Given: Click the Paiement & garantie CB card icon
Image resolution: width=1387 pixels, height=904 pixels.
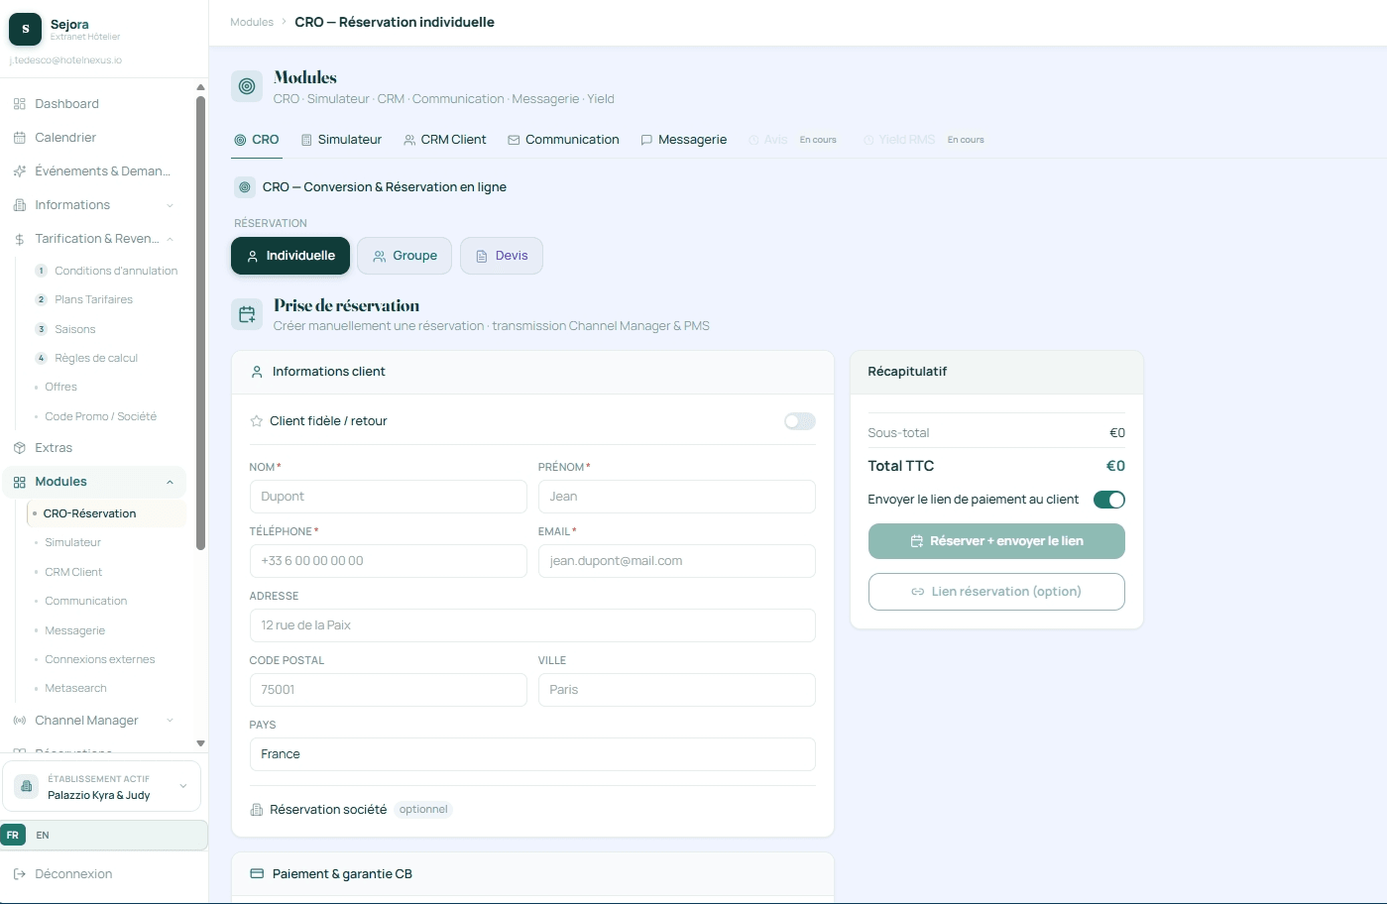Looking at the screenshot, I should click(x=257, y=874).
